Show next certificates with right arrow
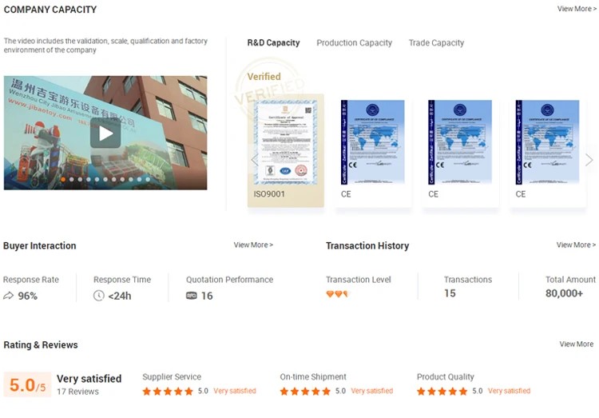The height and width of the screenshot is (418, 599). click(589, 160)
